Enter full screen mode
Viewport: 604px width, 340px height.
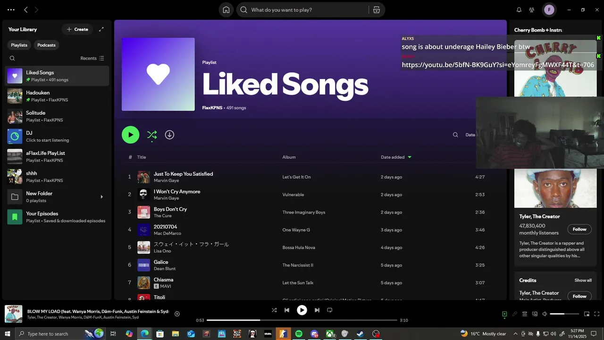click(597, 314)
